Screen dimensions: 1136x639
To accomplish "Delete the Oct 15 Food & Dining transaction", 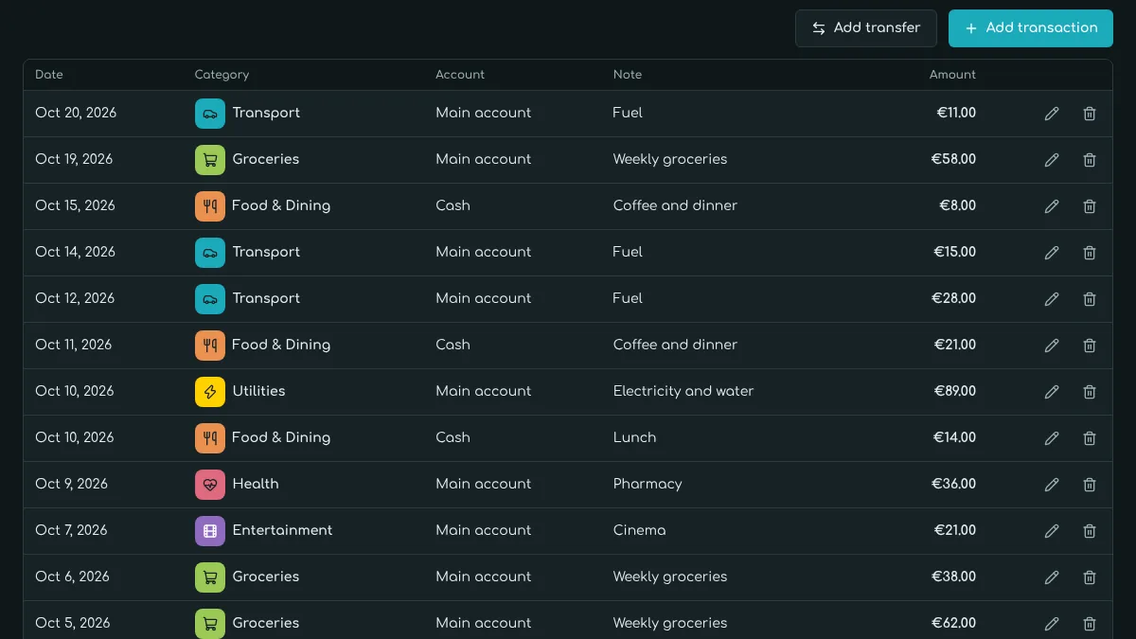I will [1090, 206].
